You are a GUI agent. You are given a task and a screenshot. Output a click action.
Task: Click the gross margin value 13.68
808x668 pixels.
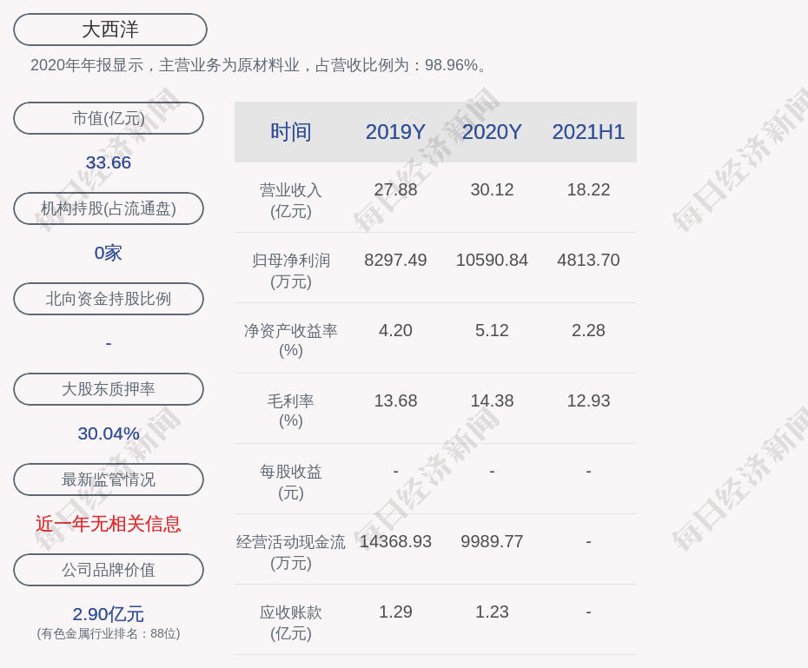(395, 400)
